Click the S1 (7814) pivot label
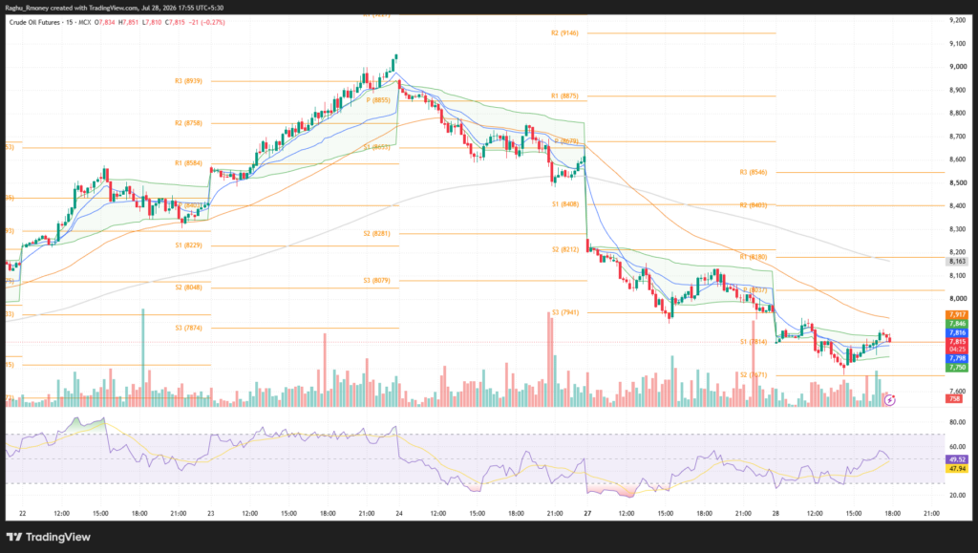The image size is (978, 553). click(754, 342)
